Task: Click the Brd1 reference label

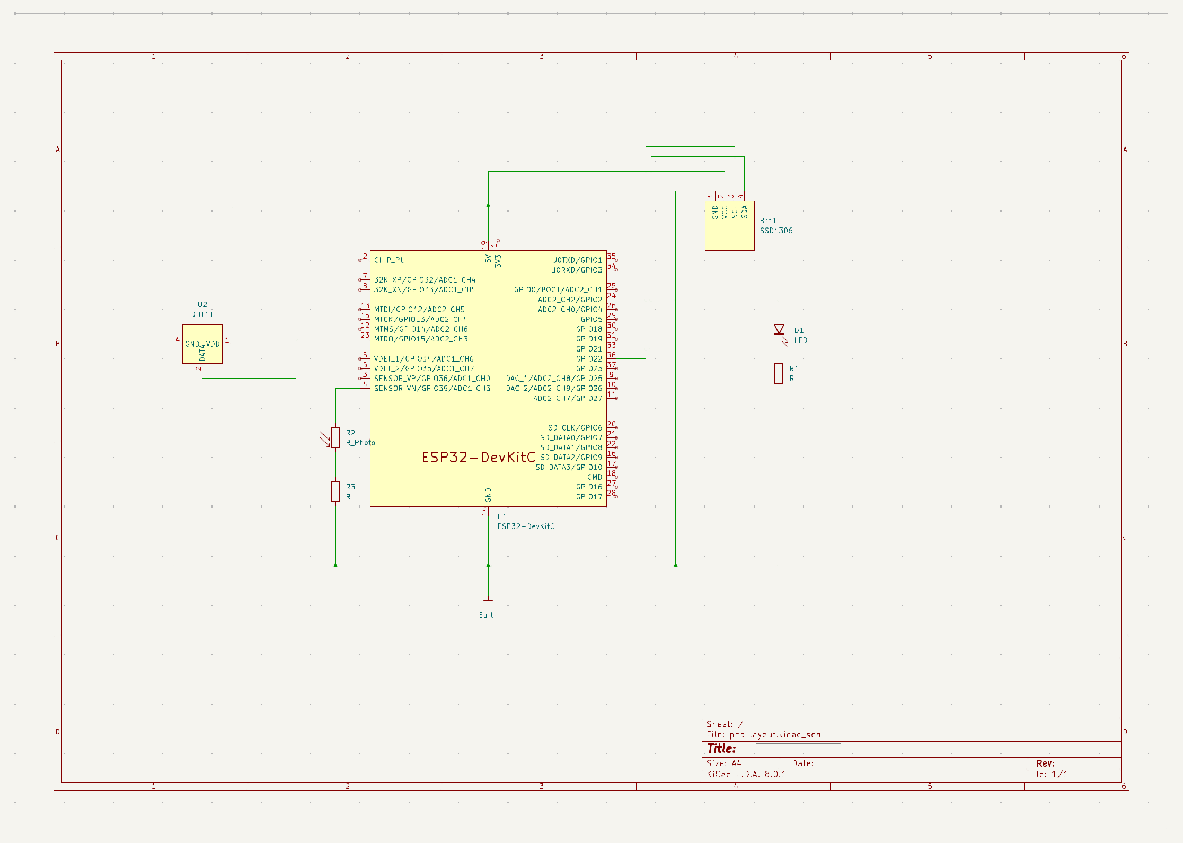Action: [768, 221]
